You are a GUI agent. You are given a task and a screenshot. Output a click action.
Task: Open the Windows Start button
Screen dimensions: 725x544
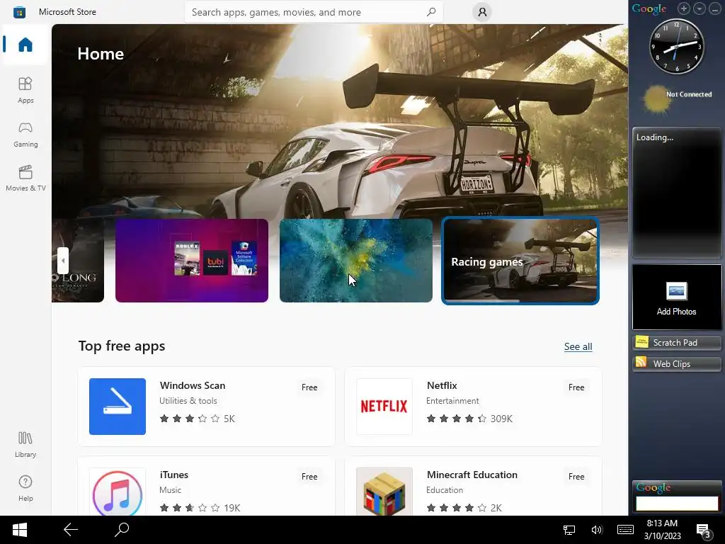[19, 530]
